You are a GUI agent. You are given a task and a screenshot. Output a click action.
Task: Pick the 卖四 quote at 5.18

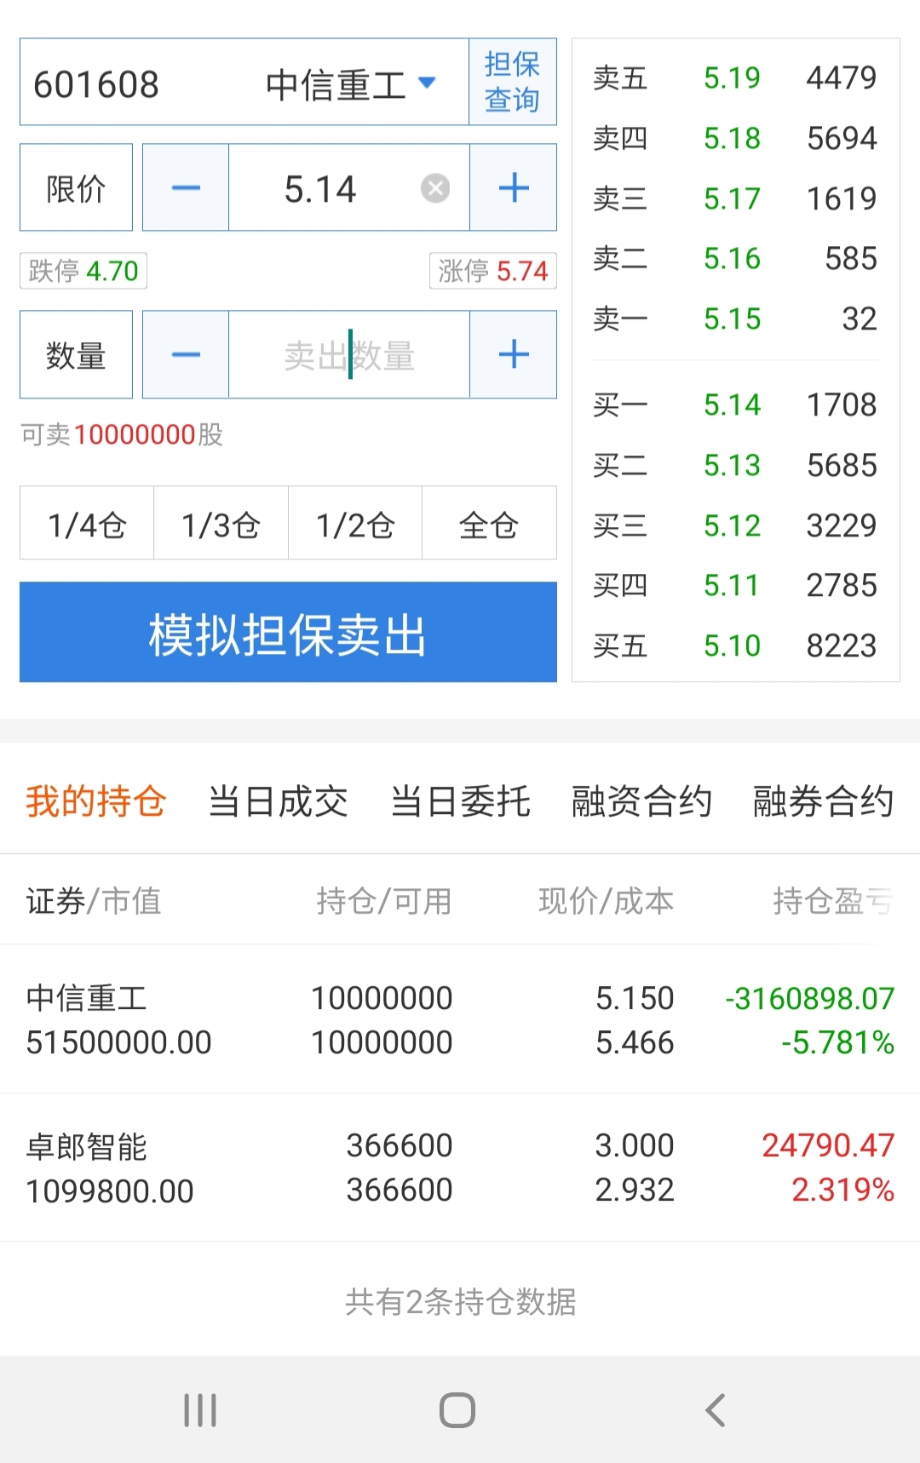735,138
